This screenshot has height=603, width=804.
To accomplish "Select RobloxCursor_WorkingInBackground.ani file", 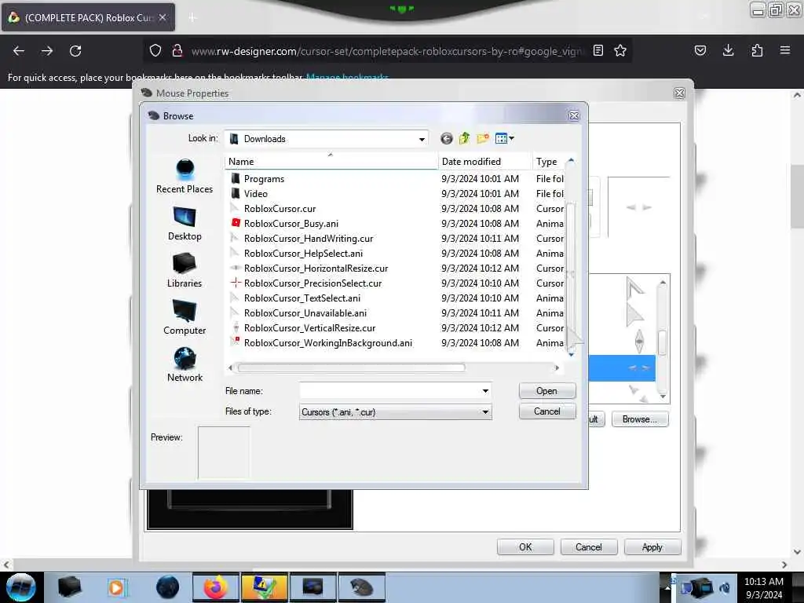I will 328,342.
